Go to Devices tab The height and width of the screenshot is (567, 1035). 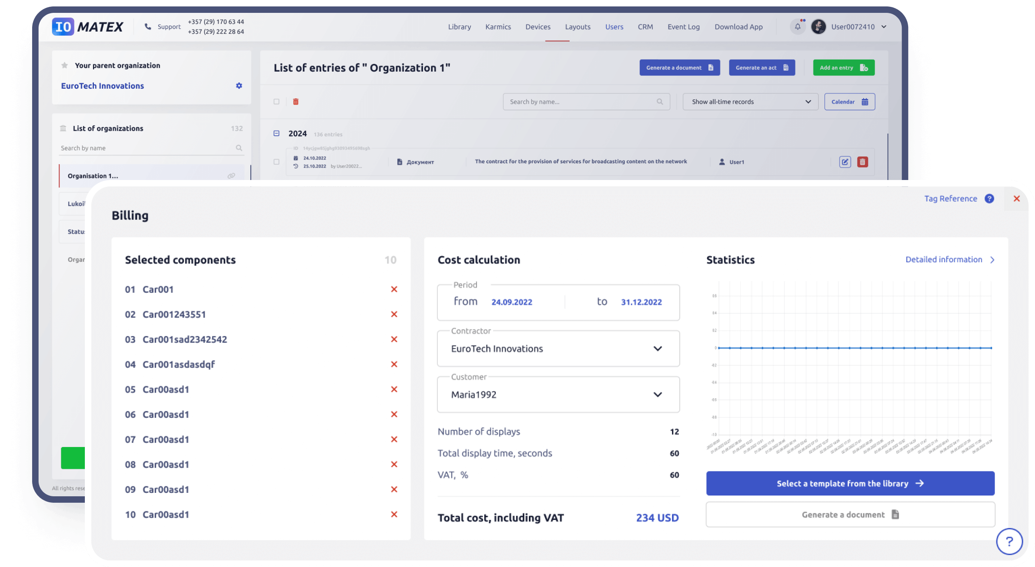click(x=538, y=27)
